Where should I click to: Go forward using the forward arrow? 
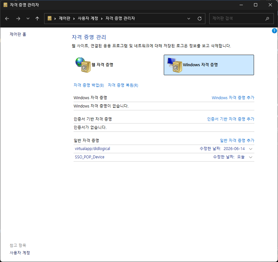point(18,19)
